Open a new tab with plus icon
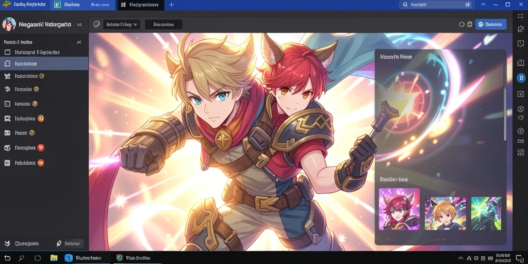 point(171,5)
